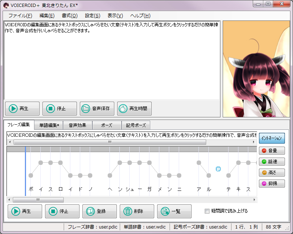Screen dimensions: 293x234
Task: Click the phrase text scrollbar left arrow
Action: (10, 142)
